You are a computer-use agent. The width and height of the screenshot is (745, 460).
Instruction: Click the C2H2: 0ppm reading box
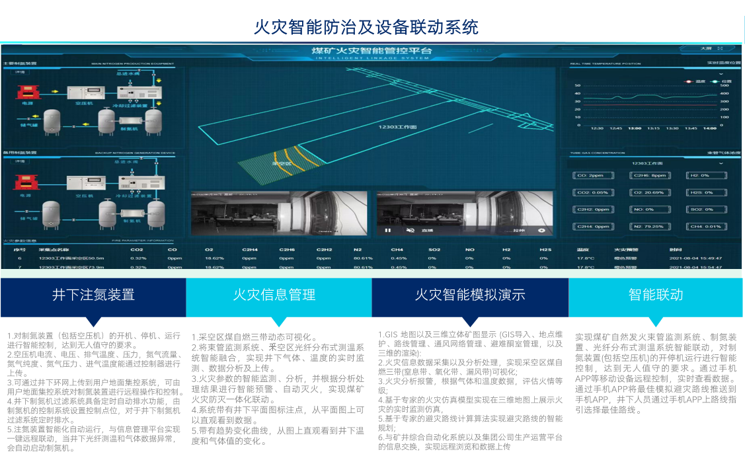click(x=593, y=210)
